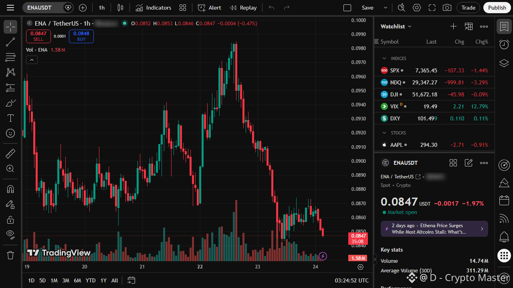Open the hamburger main menu
The width and height of the screenshot is (513, 288).
pos(10,8)
